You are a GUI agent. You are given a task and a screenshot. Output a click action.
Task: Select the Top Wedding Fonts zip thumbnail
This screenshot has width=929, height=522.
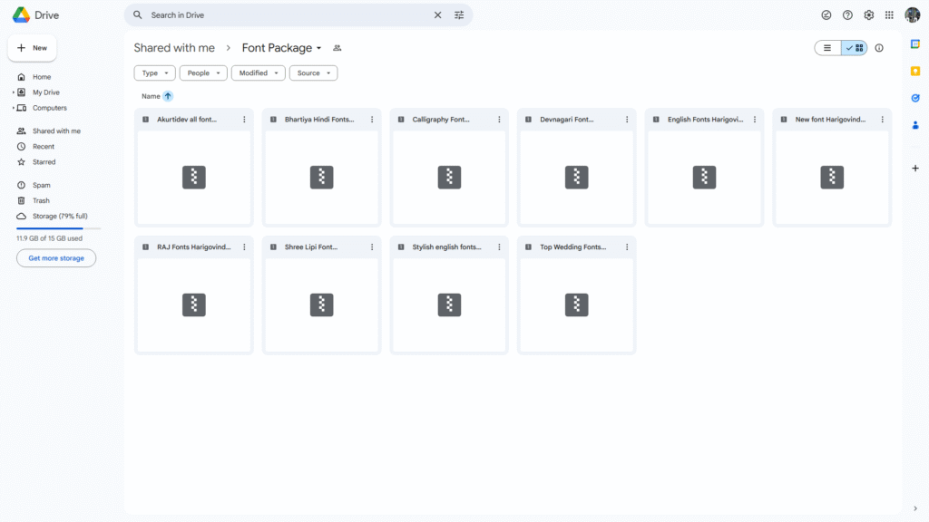[x=576, y=305]
